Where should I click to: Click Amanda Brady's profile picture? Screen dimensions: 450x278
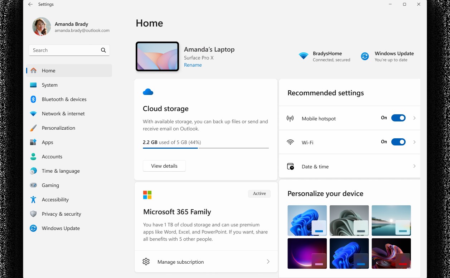42,27
